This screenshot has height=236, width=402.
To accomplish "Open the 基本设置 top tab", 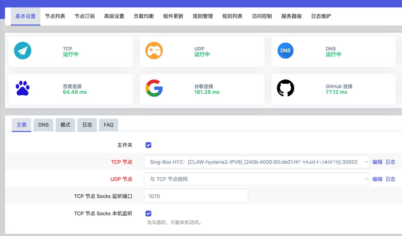I will [25, 16].
